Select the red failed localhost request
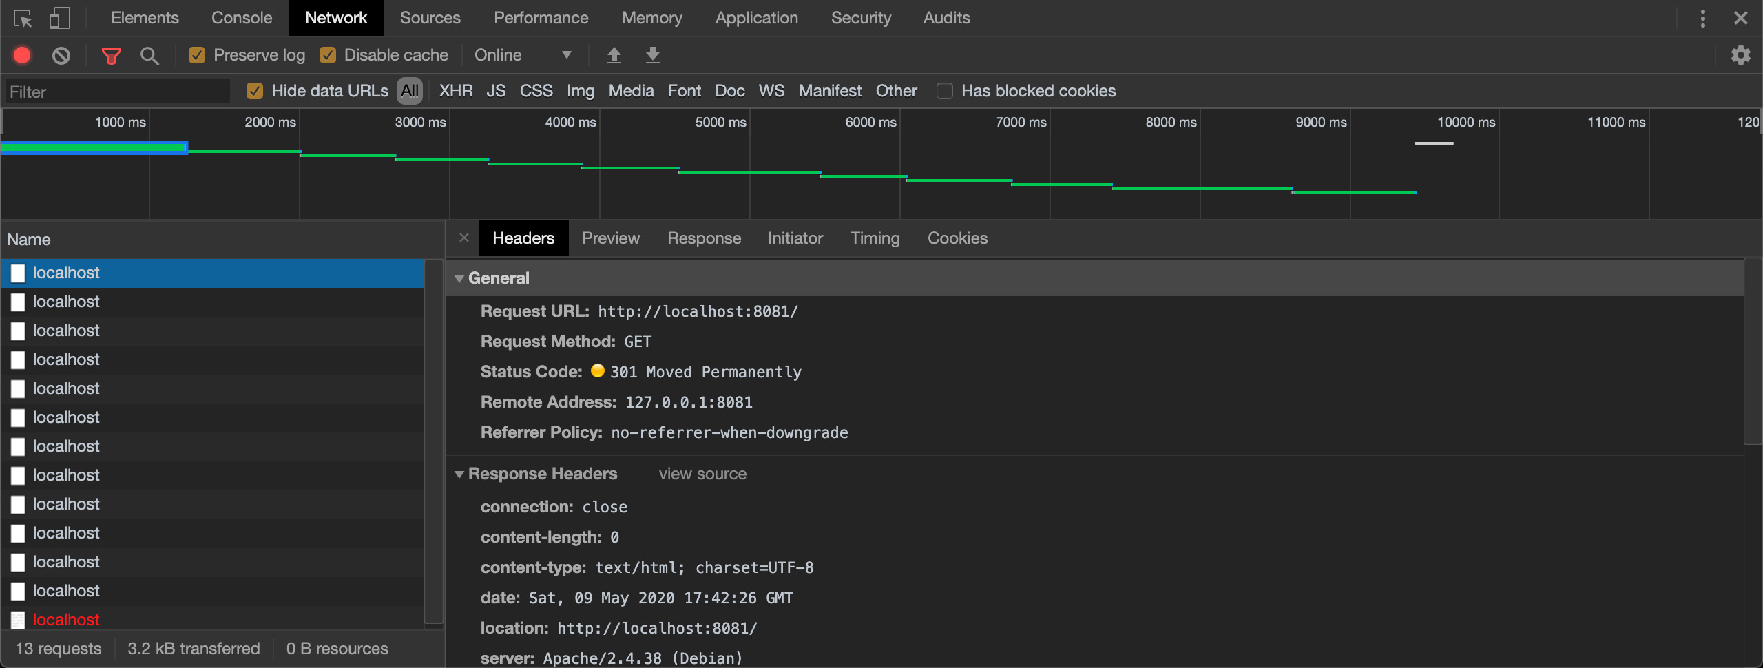1763x668 pixels. click(x=213, y=620)
